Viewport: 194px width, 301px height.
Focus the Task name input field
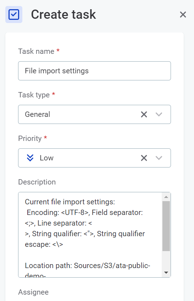(x=94, y=71)
